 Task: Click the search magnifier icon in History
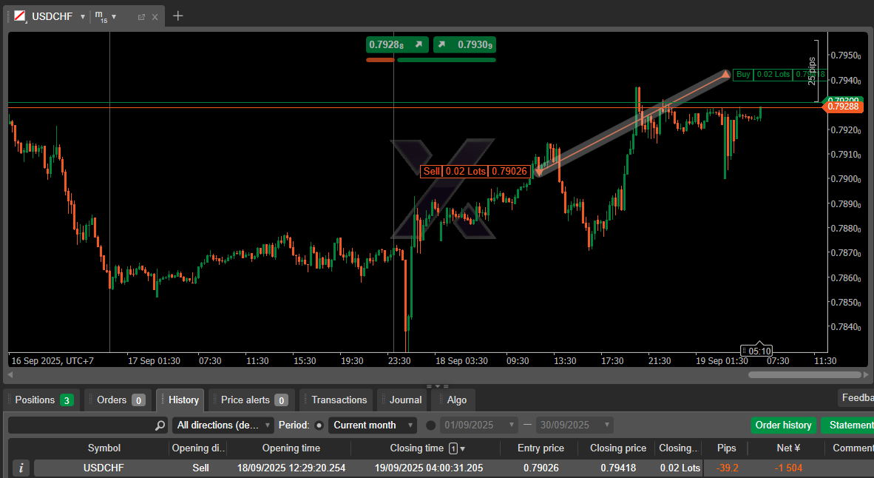(x=160, y=425)
